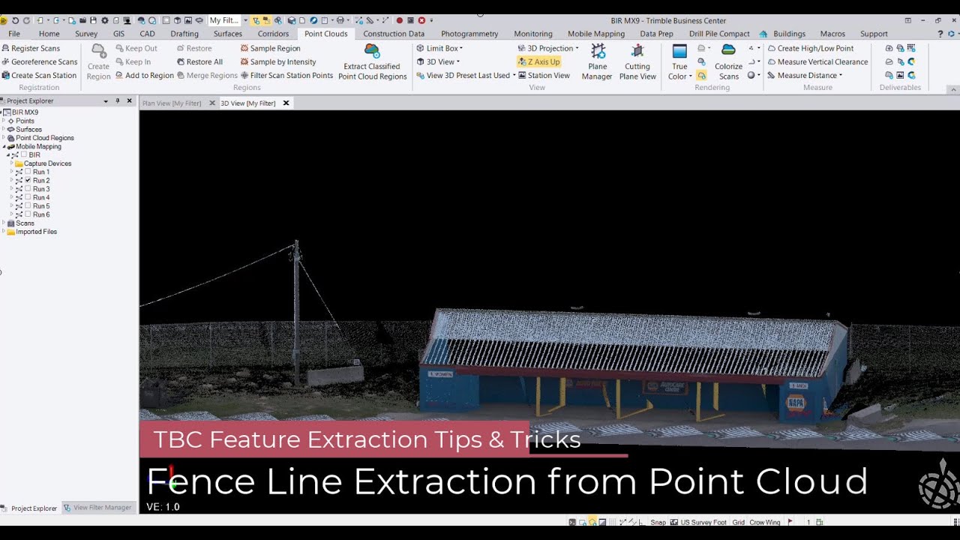
Task: Open Measure Distance dropdown
Action: click(x=805, y=75)
